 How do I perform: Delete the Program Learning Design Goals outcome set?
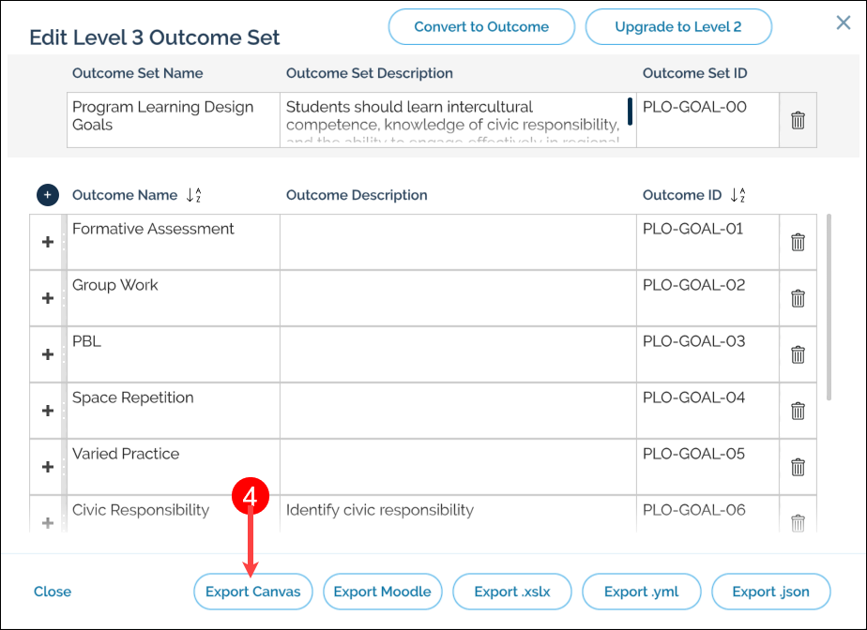coord(798,120)
